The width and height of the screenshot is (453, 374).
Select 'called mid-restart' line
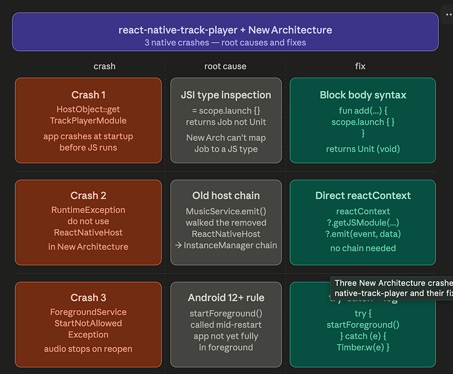pyautogui.click(x=226, y=325)
